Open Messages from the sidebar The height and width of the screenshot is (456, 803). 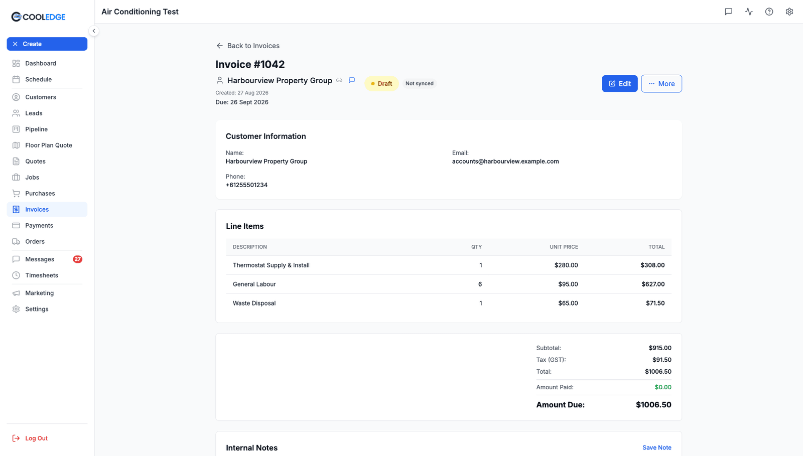coord(47,259)
